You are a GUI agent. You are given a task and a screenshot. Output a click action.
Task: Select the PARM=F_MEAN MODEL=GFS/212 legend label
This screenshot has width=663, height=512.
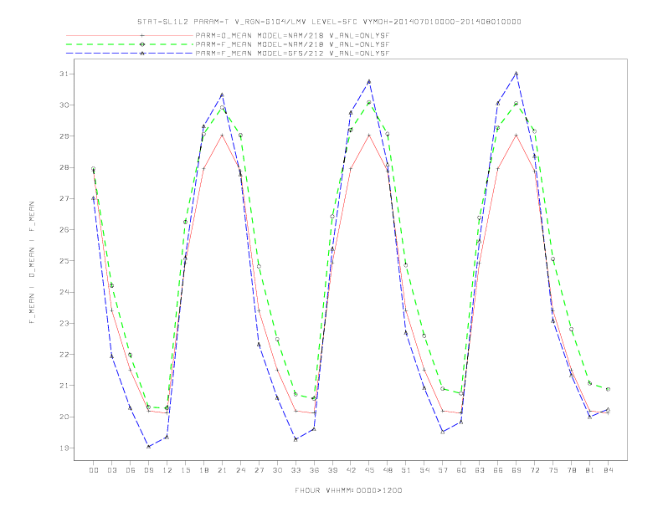tap(292, 54)
